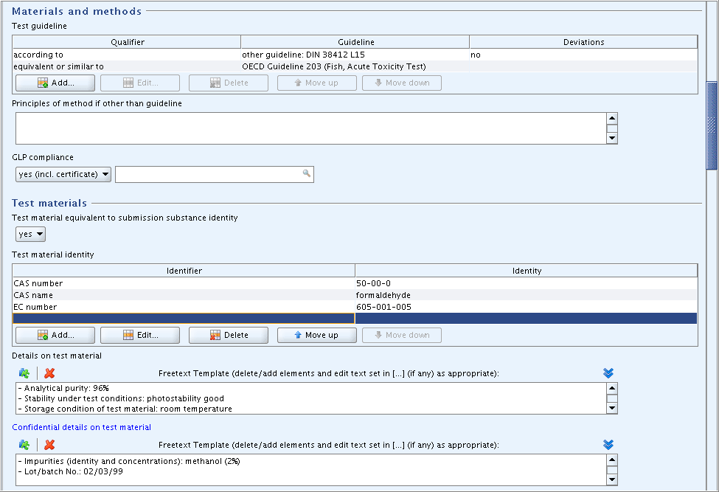Screen dimensions: 719x492
Task: Click 'OECD Guideline 203' cell
Action: coord(355,66)
